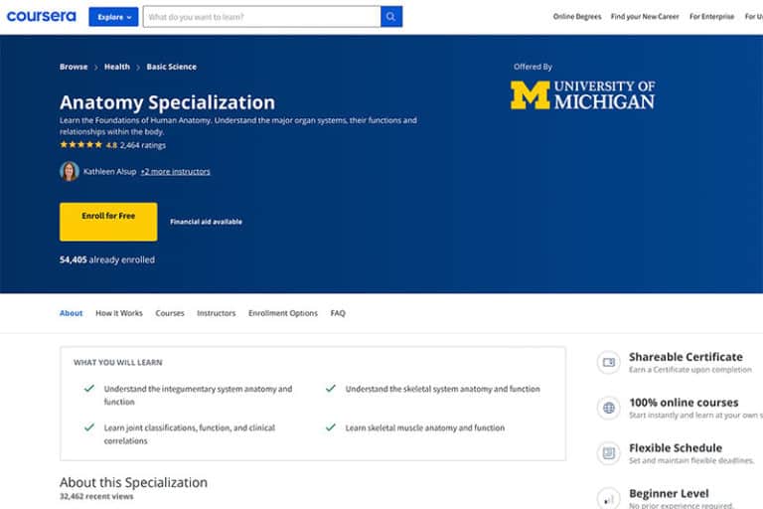Open the FAQ tab
This screenshot has width=763, height=509.
coord(338,313)
